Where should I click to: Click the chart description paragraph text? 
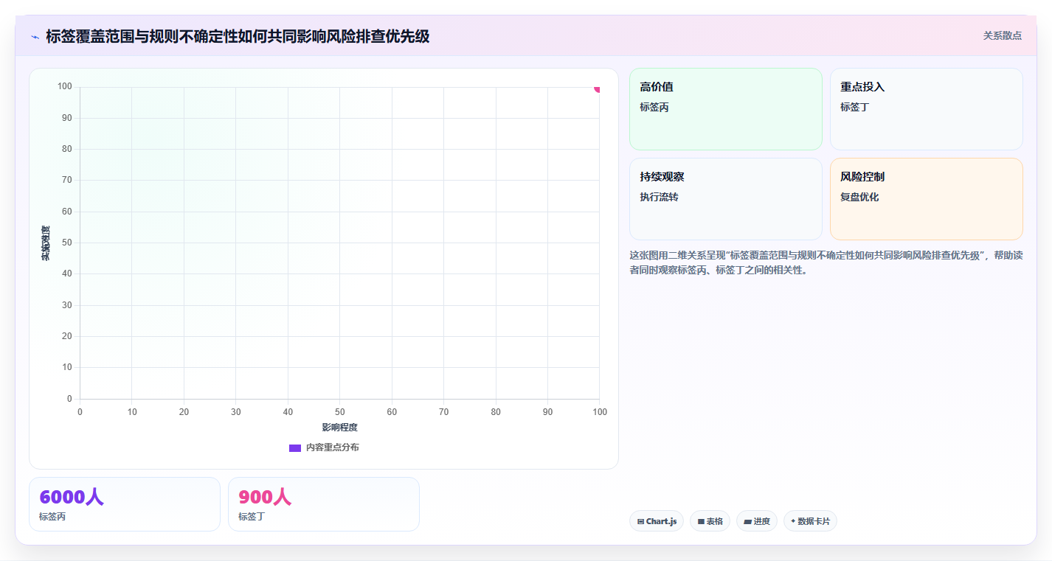click(826, 262)
